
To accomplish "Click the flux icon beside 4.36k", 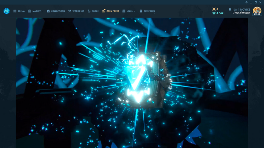I will tap(214, 13).
